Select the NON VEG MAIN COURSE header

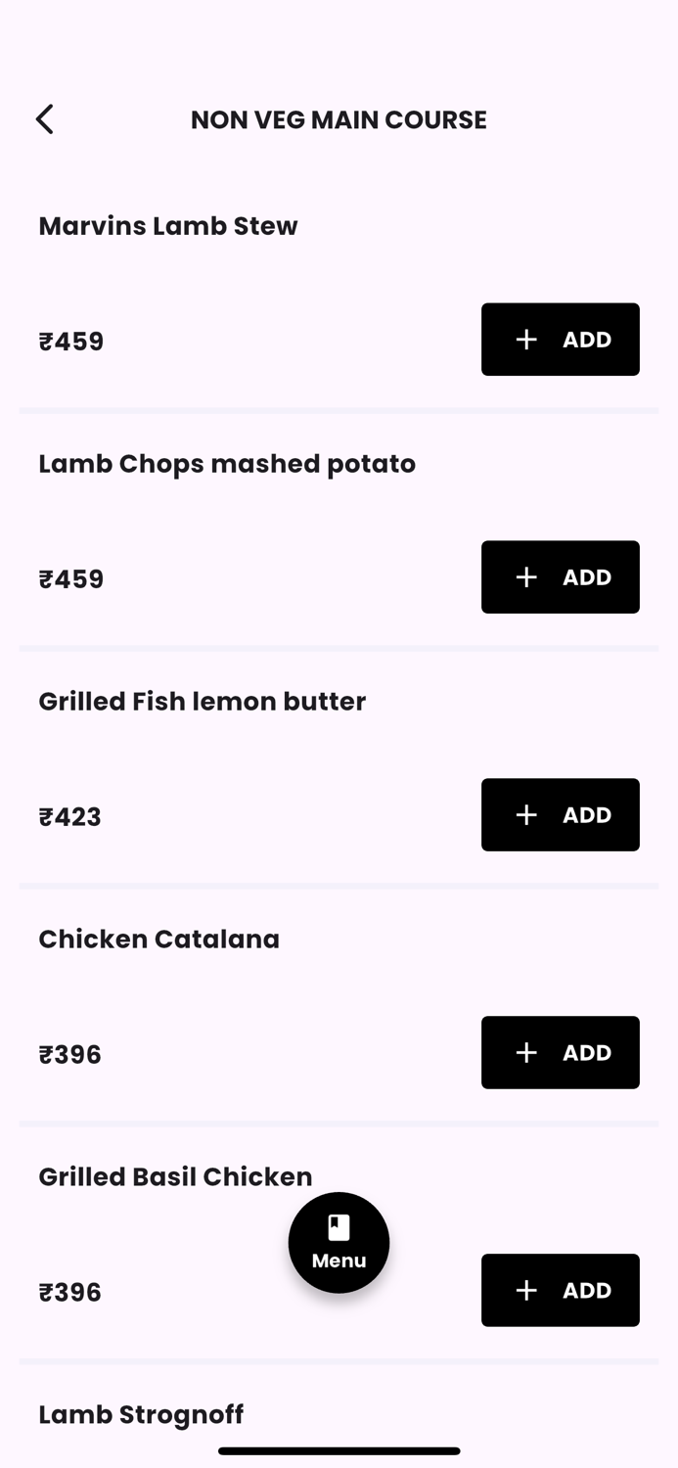click(x=339, y=119)
